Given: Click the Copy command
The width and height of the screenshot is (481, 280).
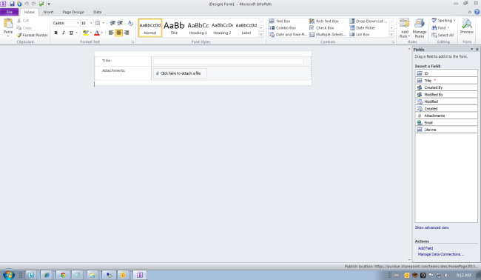Looking at the screenshot, I should coord(24,27).
